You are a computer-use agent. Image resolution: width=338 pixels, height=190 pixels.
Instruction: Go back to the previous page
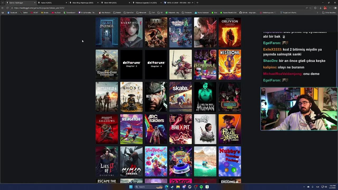[x=3, y=8]
